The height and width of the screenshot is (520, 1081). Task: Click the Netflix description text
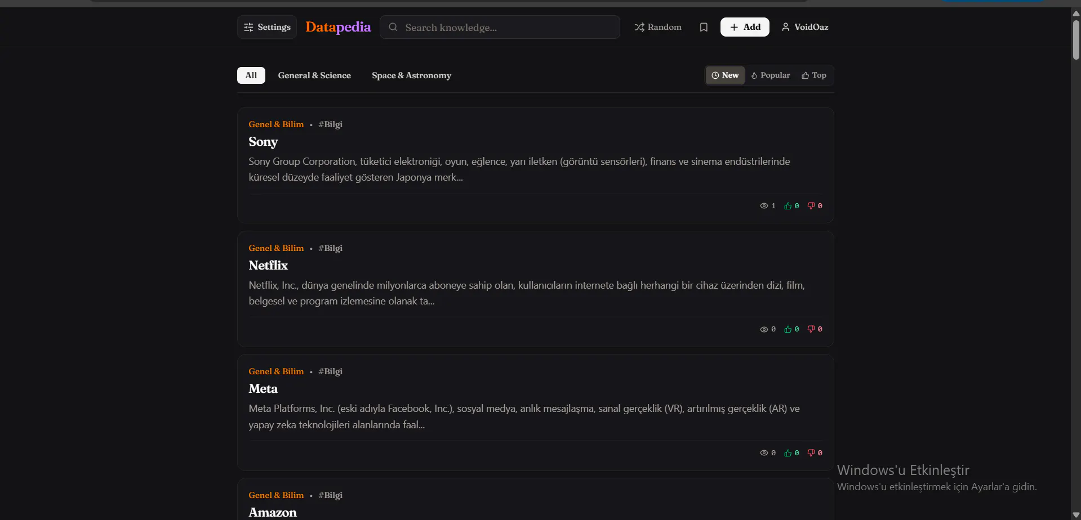click(527, 293)
